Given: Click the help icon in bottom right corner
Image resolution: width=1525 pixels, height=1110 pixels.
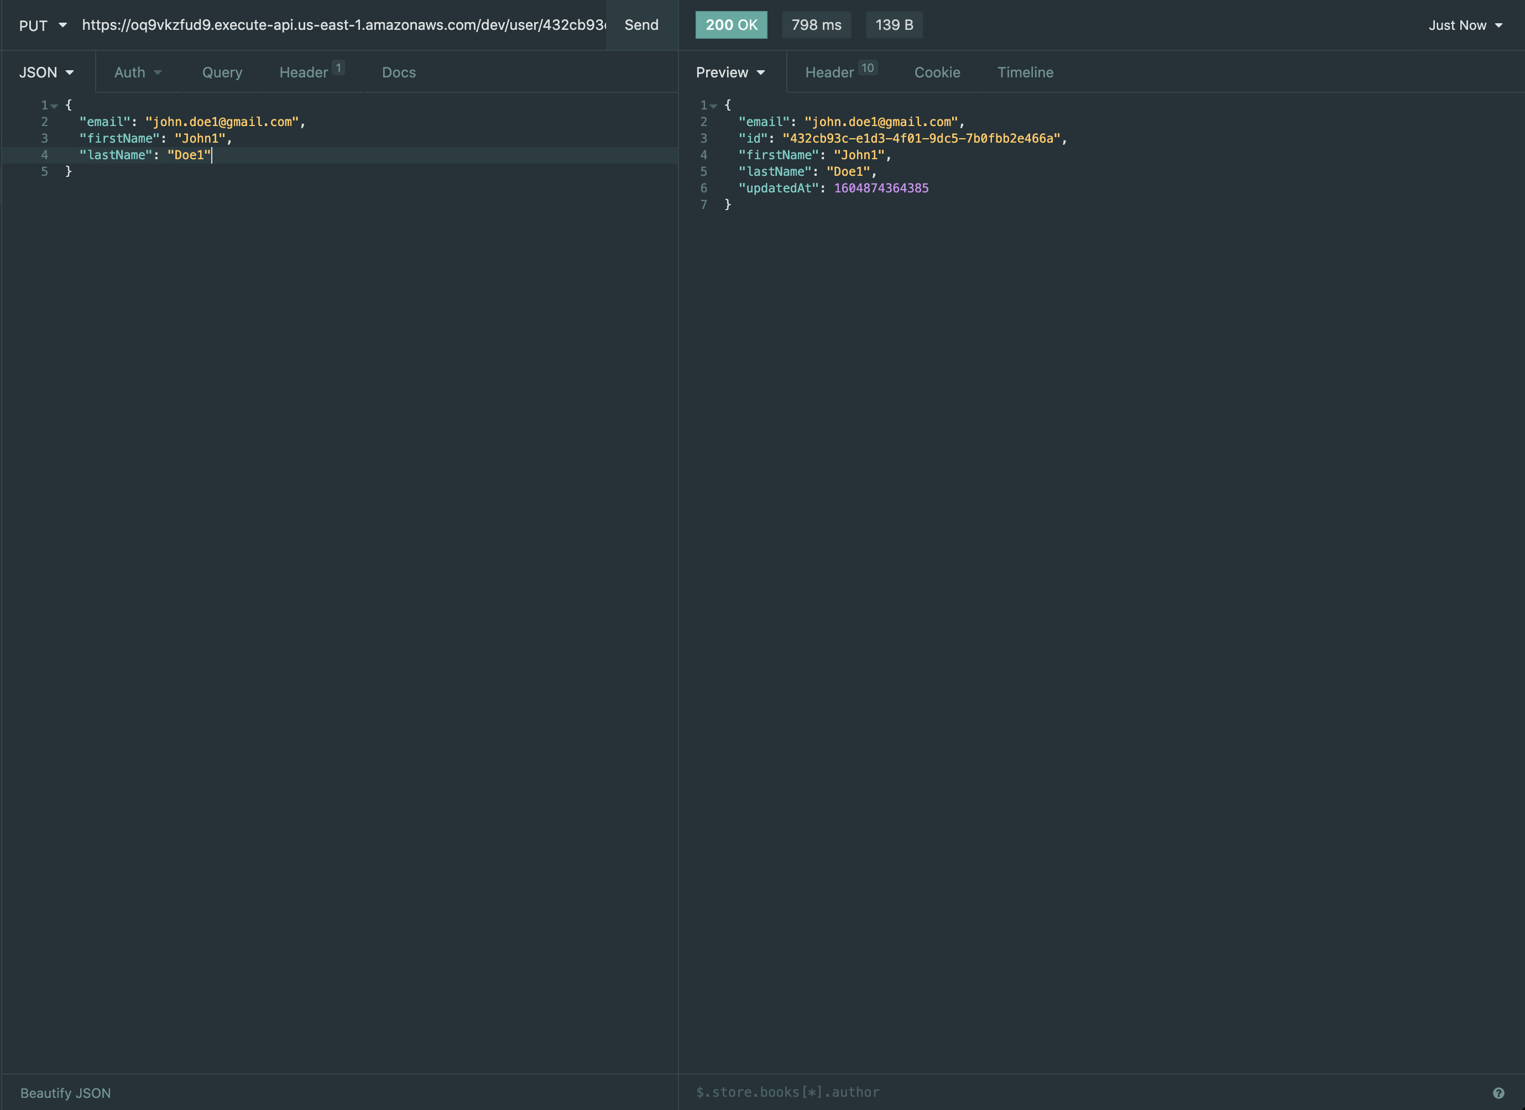Looking at the screenshot, I should pos(1500,1092).
